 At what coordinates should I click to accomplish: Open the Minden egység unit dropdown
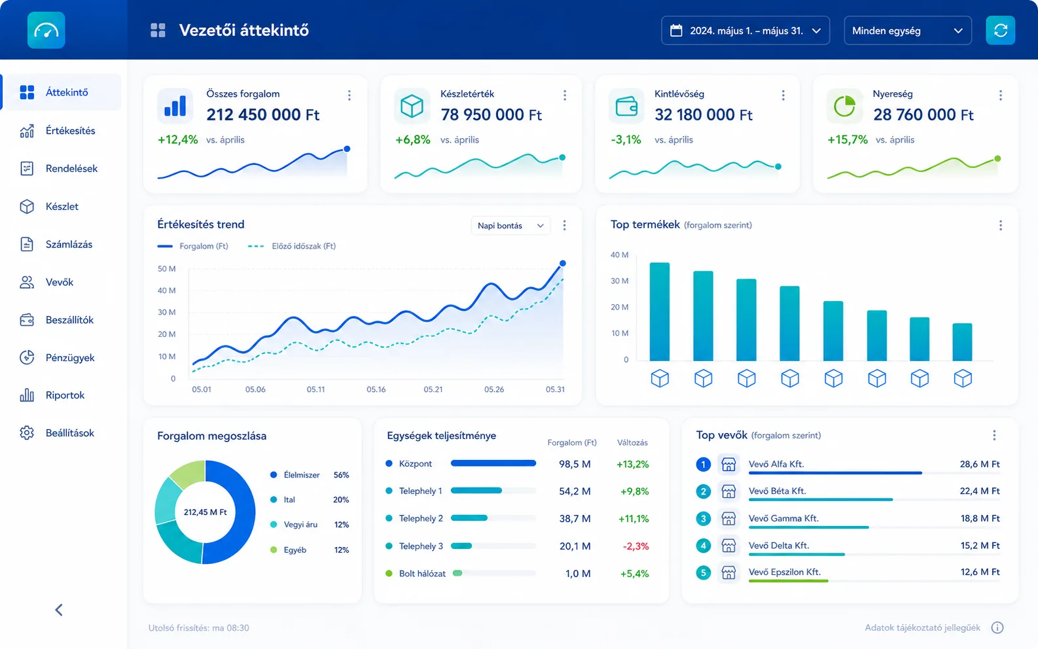coord(908,31)
